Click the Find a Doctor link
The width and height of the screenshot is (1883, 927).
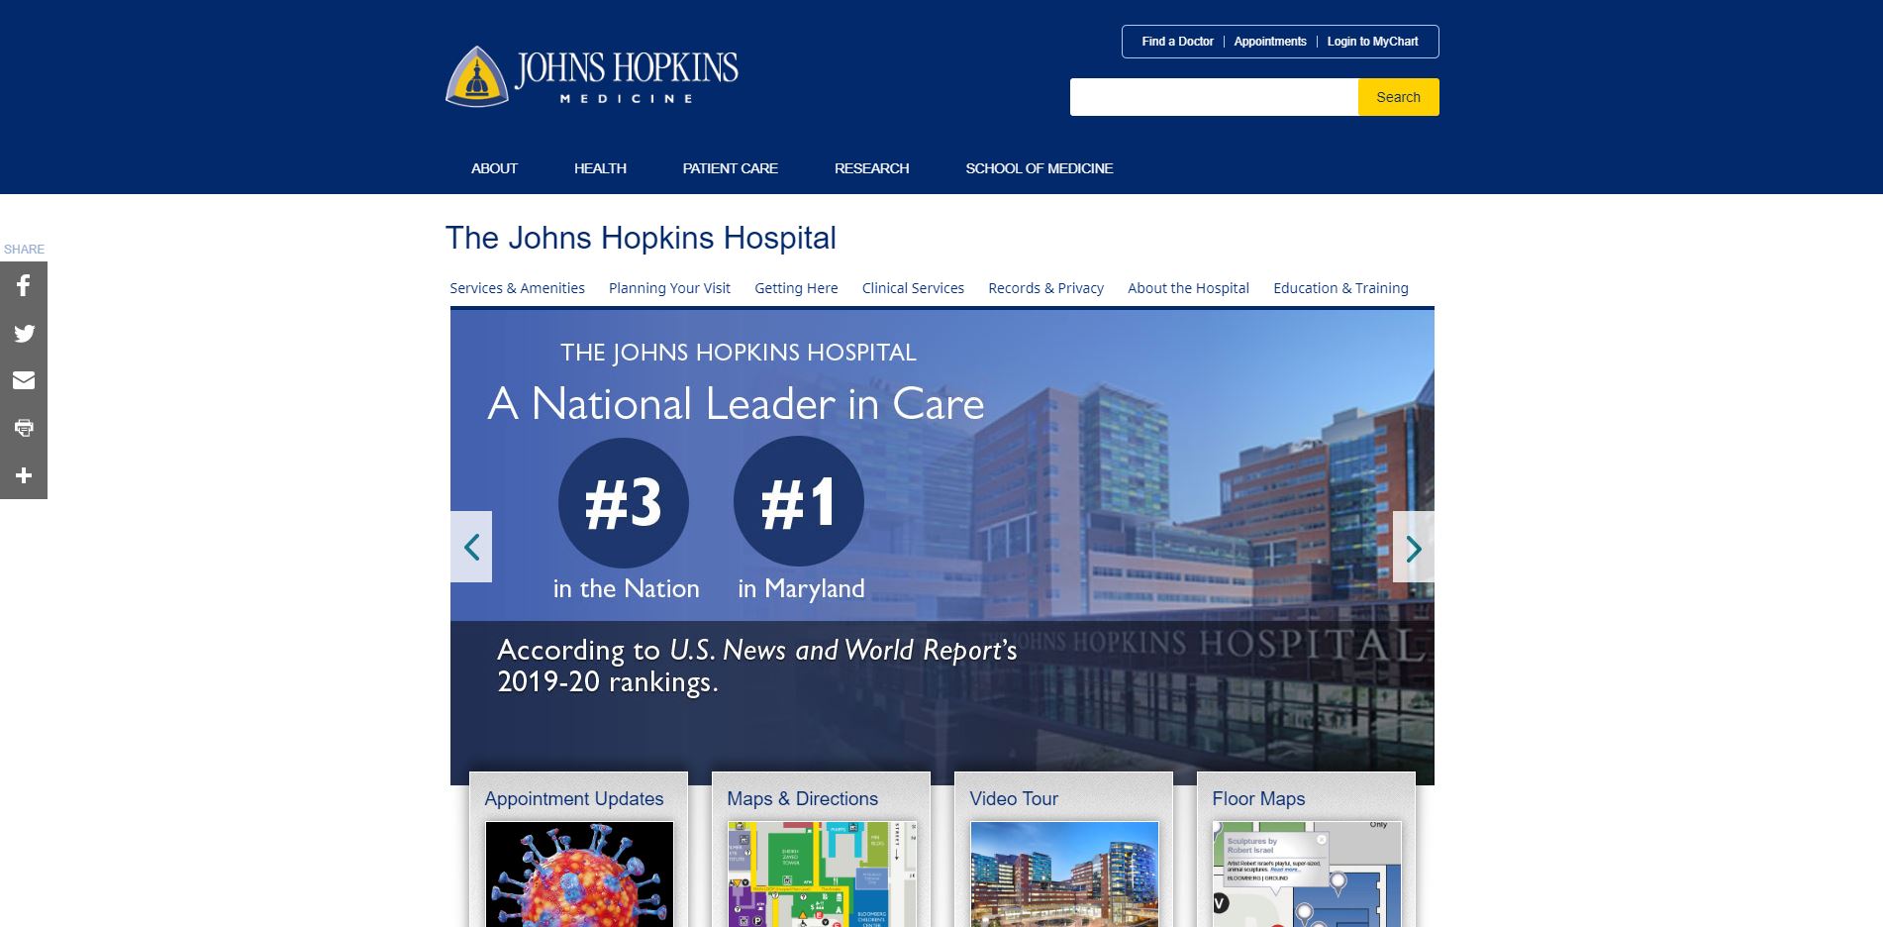pos(1177,42)
